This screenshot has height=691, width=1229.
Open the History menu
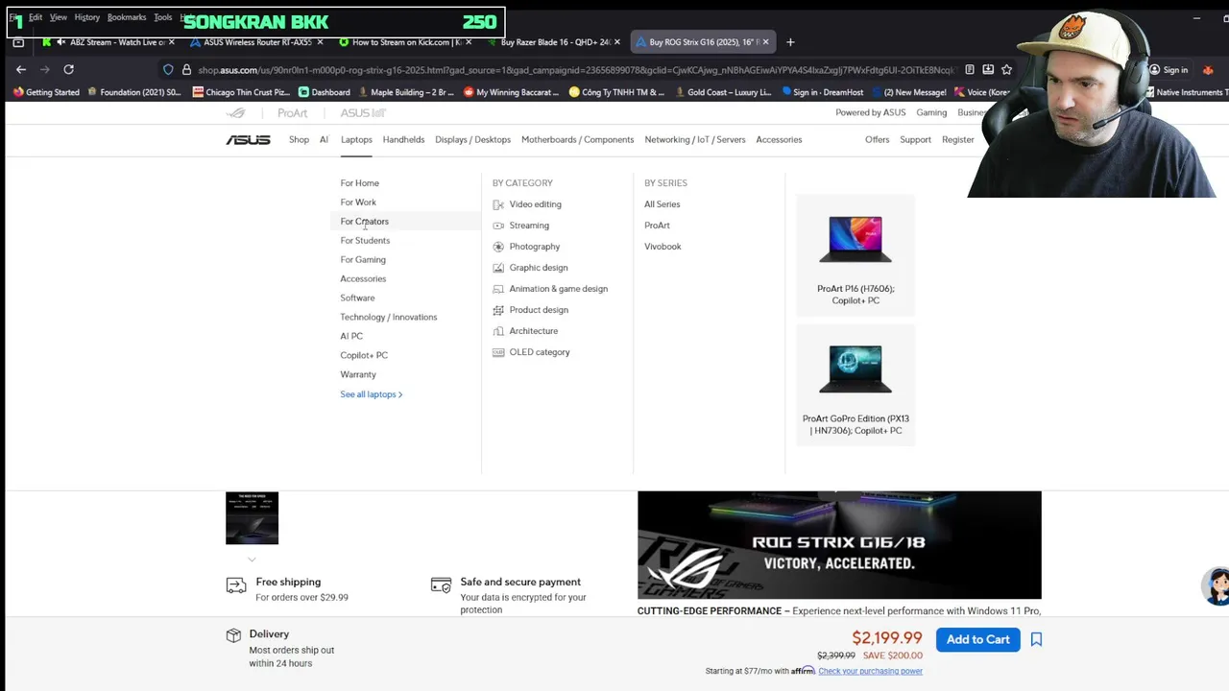click(x=86, y=17)
